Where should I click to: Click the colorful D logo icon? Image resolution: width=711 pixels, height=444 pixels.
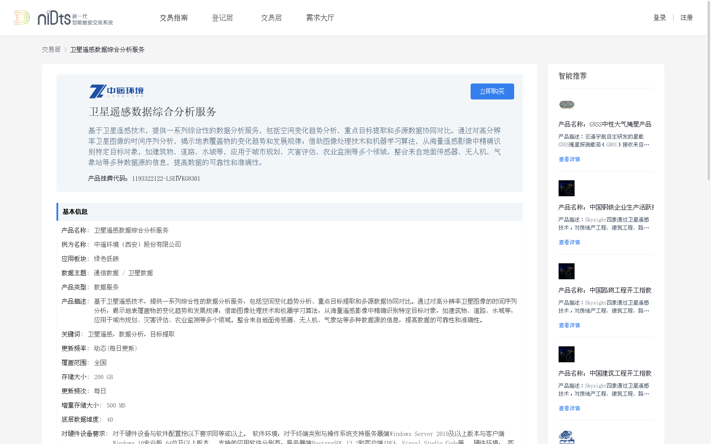pos(21,18)
